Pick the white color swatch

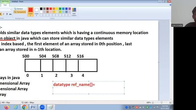pos(41,12)
